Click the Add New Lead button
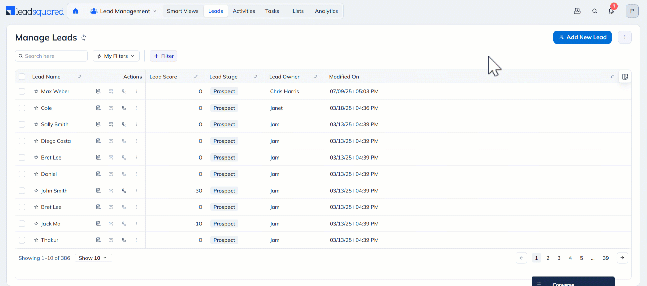Image resolution: width=647 pixels, height=286 pixels. tap(582, 37)
